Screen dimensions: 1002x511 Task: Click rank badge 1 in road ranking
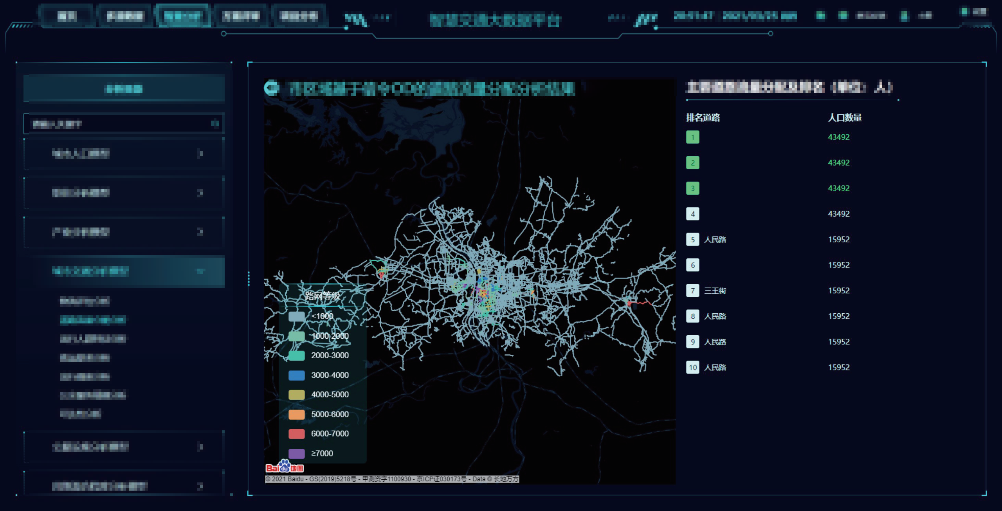tap(692, 137)
